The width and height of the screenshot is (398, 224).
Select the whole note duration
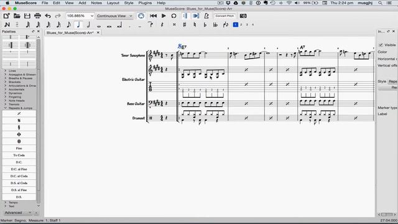coord(99,26)
